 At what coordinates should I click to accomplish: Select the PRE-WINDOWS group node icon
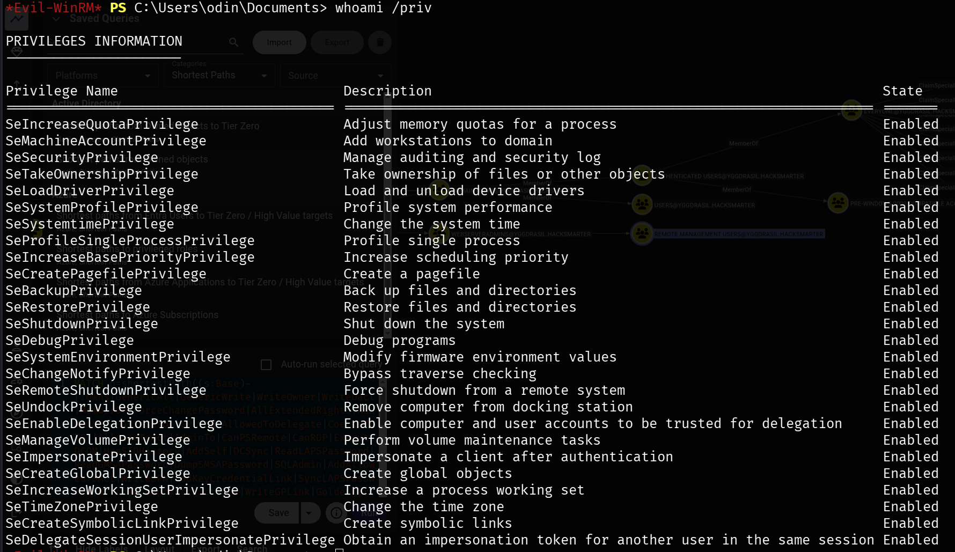click(x=838, y=203)
